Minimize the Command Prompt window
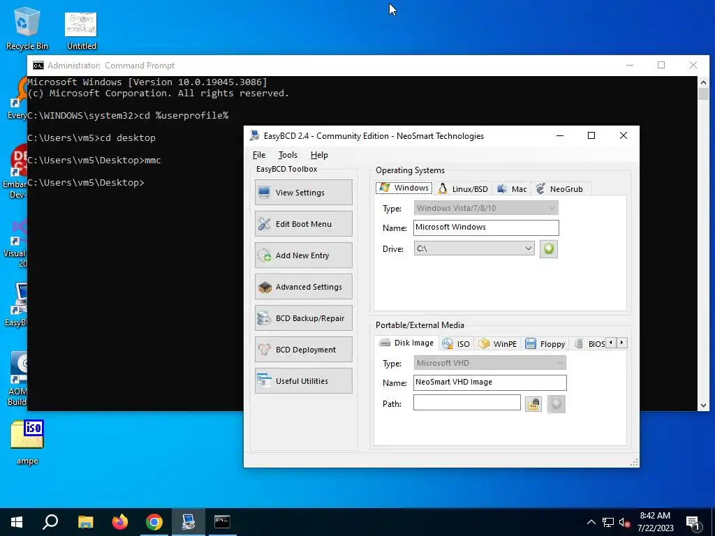The width and height of the screenshot is (715, 536). [x=630, y=65]
